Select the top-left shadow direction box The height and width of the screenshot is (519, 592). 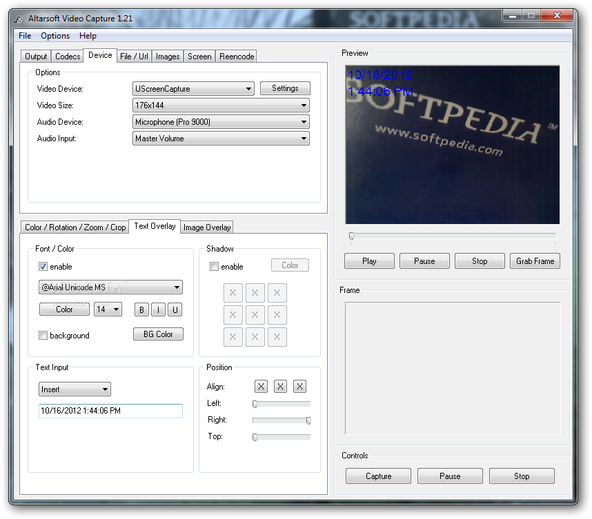(x=233, y=293)
